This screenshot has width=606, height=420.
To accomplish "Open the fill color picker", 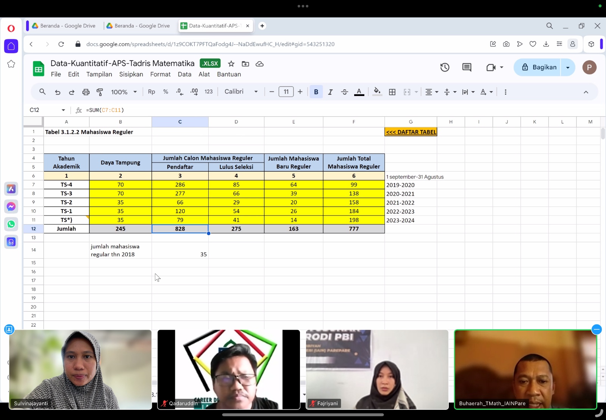I will click(x=377, y=92).
